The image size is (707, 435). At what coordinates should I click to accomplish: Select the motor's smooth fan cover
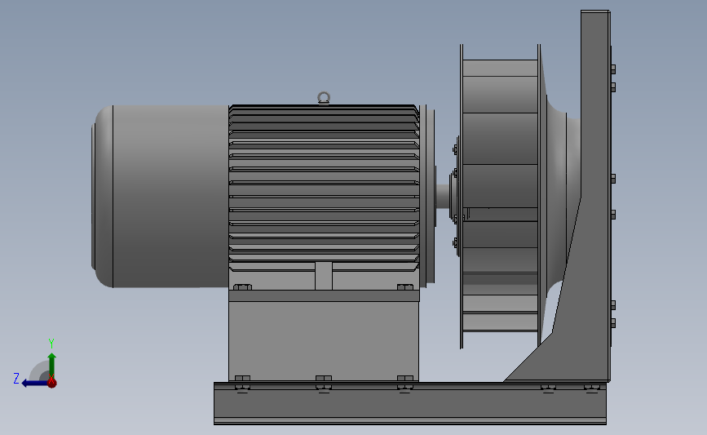161,197
